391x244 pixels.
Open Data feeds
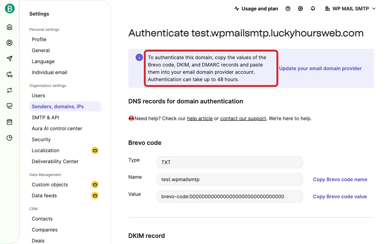pyautogui.click(x=44, y=196)
